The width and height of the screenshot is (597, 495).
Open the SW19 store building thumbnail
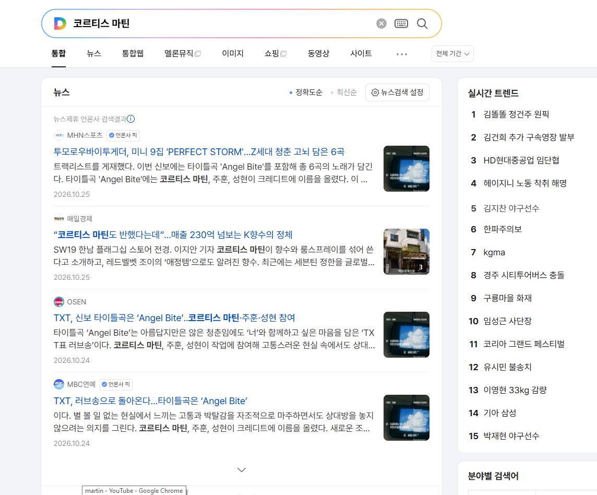click(x=406, y=252)
